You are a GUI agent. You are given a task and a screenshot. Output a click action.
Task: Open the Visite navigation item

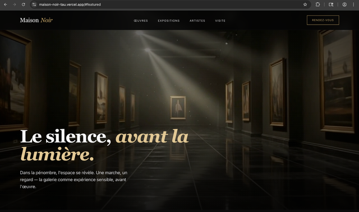pyautogui.click(x=220, y=21)
